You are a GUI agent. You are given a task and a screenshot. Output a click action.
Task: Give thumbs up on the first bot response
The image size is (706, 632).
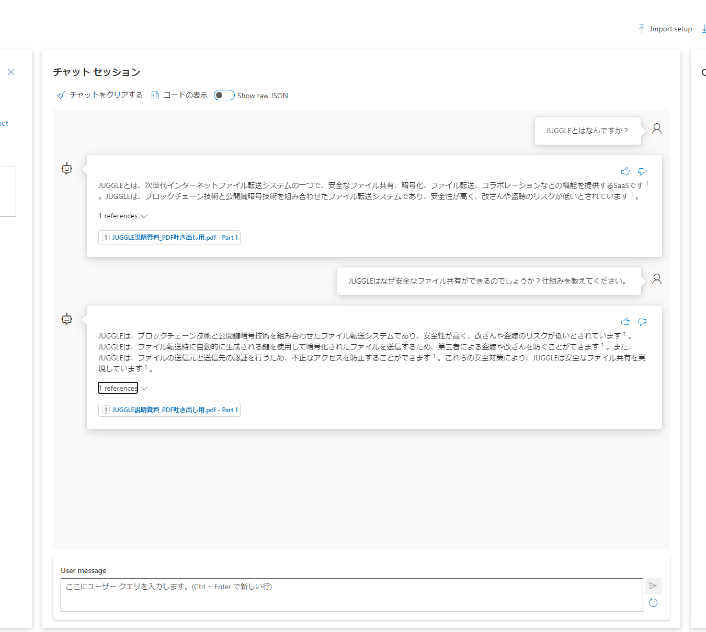(x=625, y=171)
